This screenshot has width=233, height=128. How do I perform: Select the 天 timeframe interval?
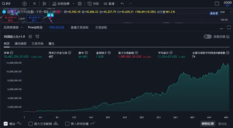coord(34,3)
